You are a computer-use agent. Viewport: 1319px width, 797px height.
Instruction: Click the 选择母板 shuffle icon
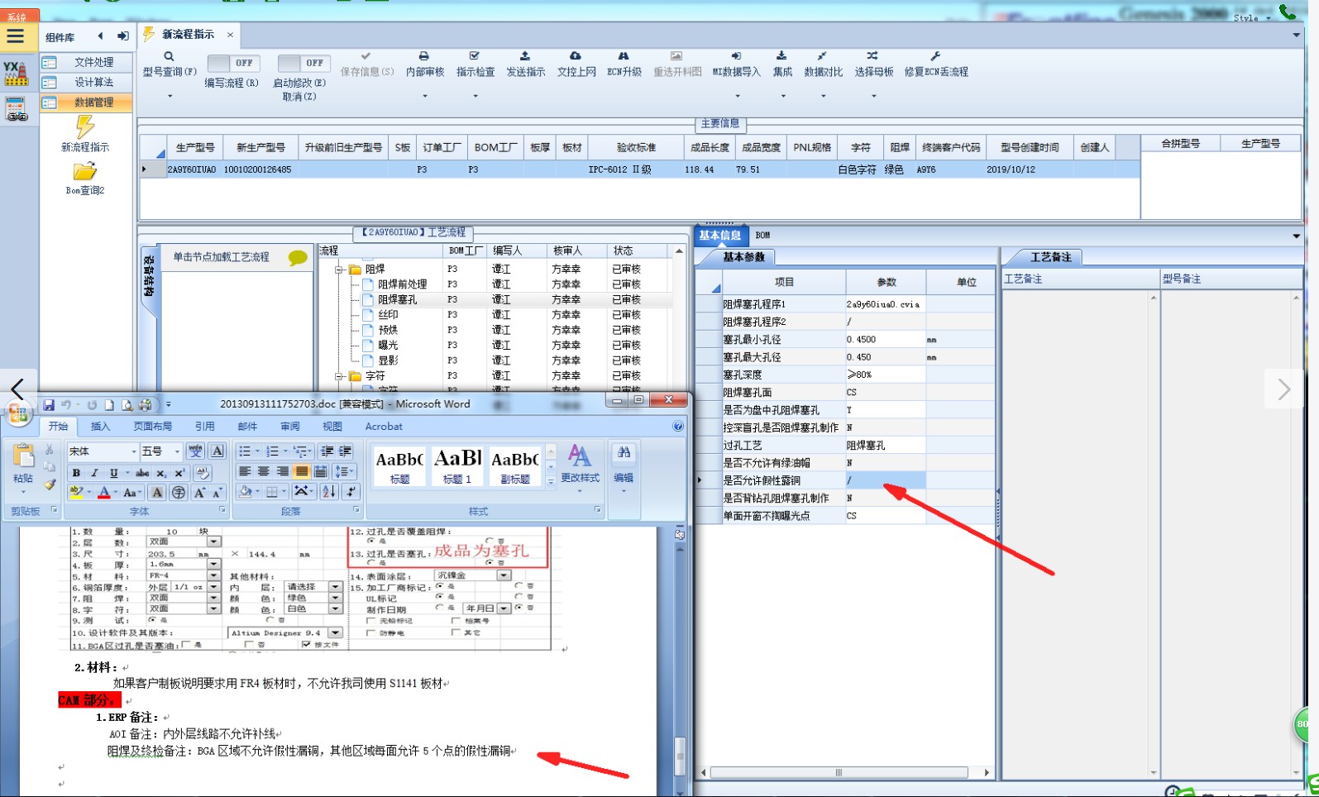click(x=872, y=56)
